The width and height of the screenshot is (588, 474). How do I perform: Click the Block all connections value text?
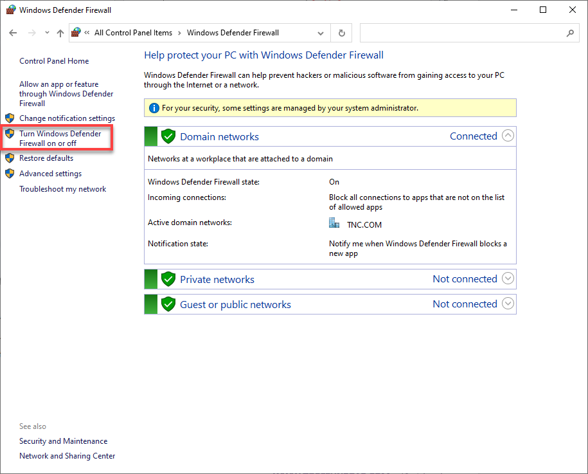click(x=416, y=203)
